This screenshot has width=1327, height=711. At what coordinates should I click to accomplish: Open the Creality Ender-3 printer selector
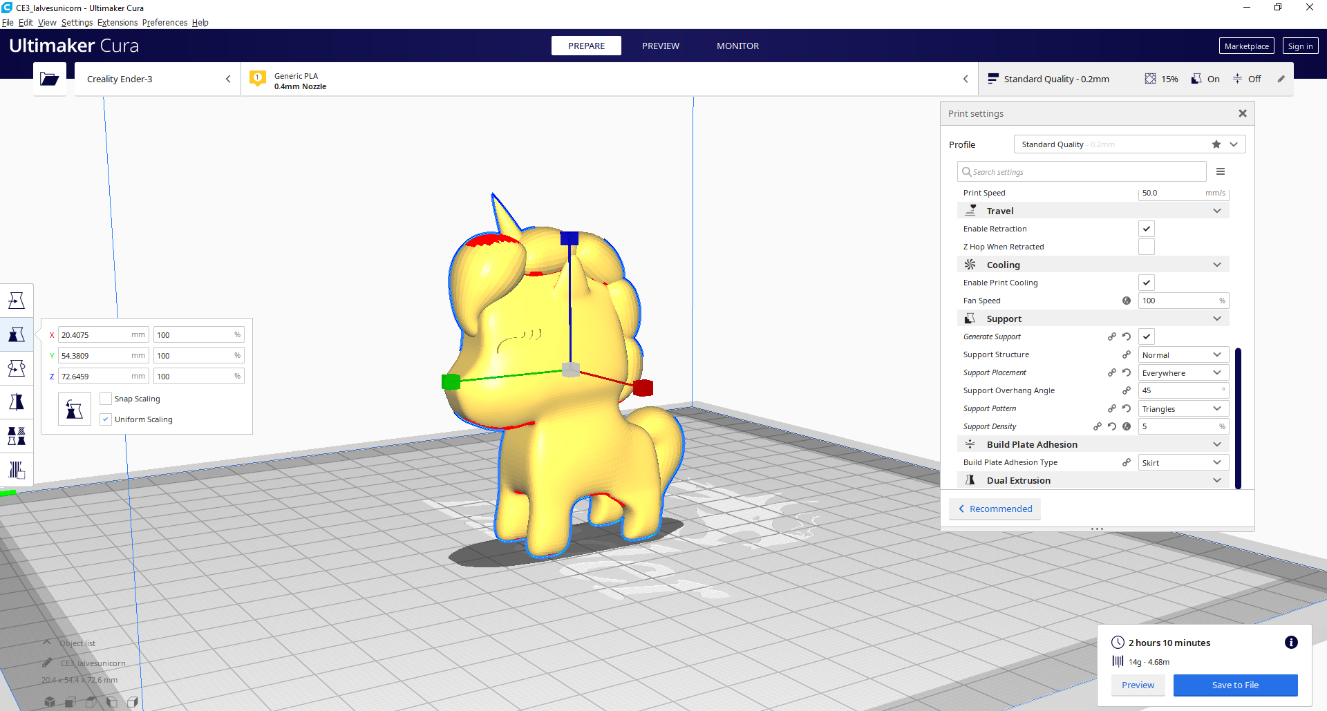tap(158, 79)
